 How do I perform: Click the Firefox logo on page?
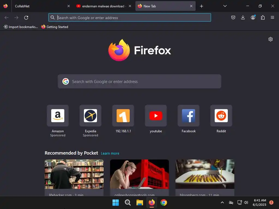tap(139, 50)
